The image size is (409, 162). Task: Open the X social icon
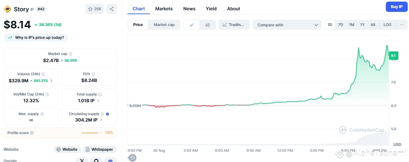[82, 160]
